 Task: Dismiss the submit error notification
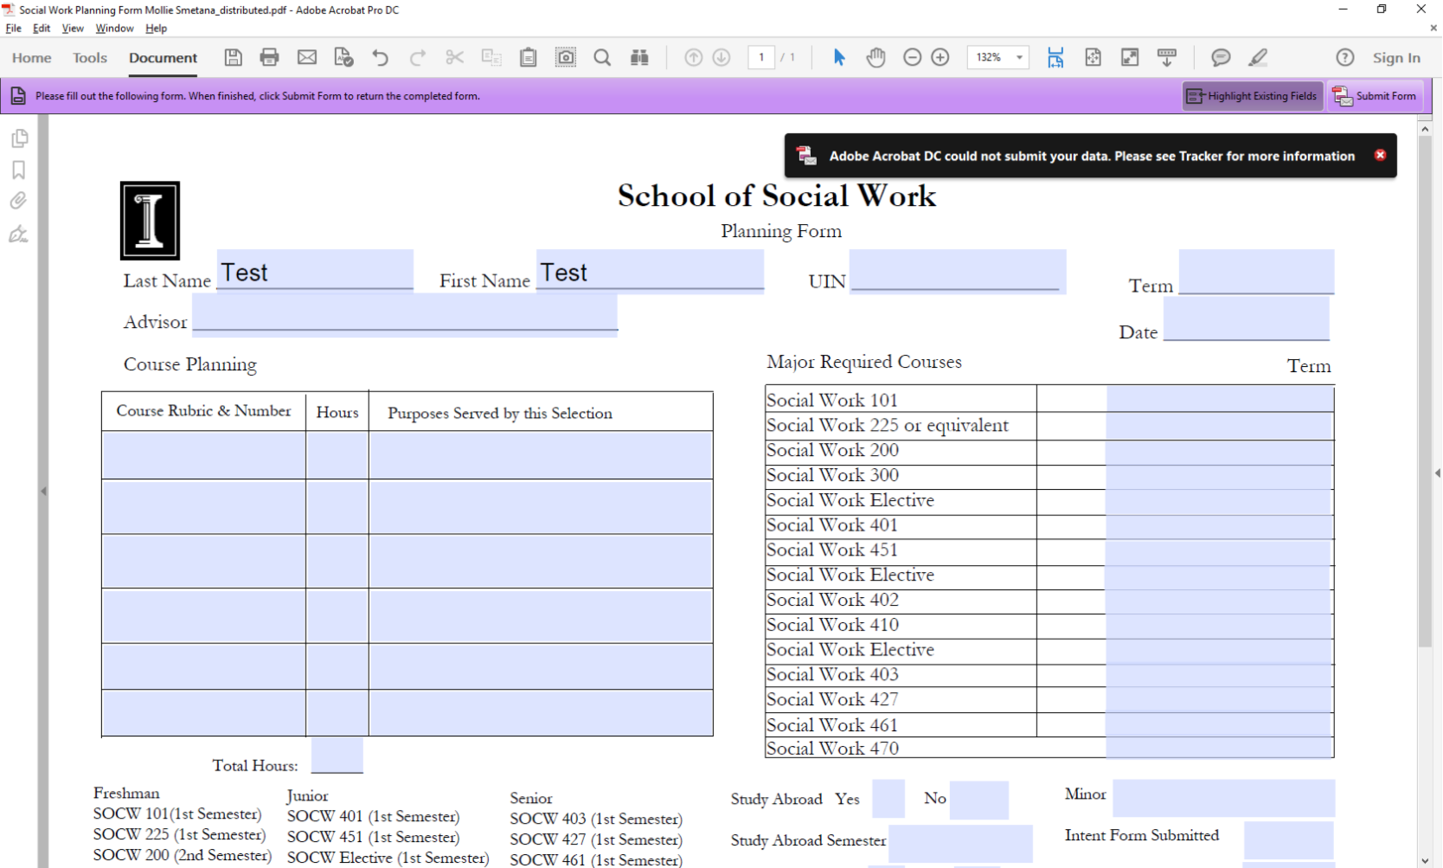pyautogui.click(x=1380, y=155)
